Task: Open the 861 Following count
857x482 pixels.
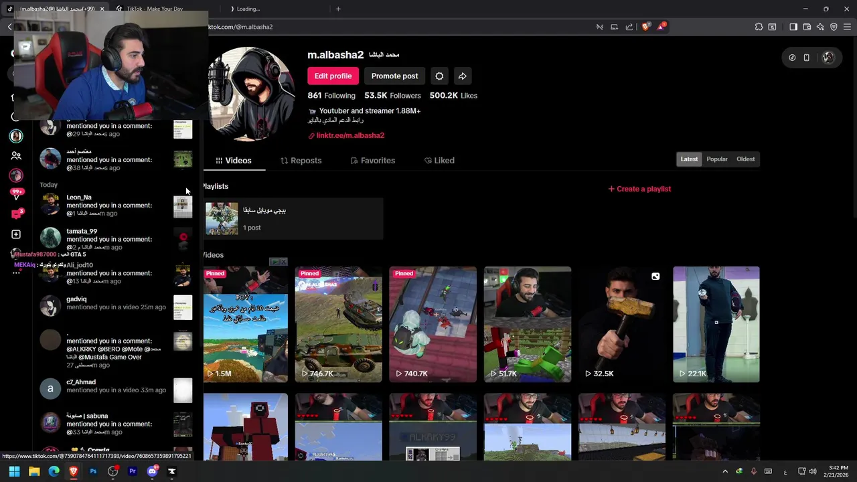Action: (x=331, y=96)
